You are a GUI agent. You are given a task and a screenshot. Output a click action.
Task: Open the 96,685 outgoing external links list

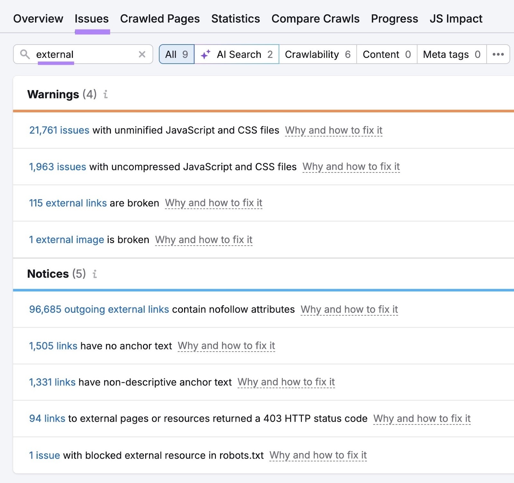(99, 309)
